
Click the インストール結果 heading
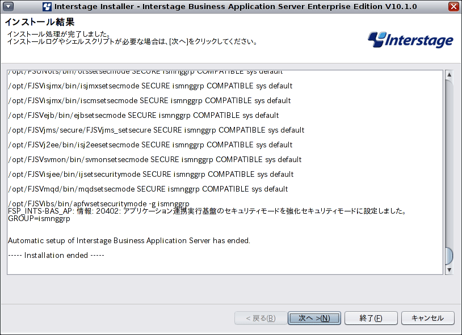40,22
